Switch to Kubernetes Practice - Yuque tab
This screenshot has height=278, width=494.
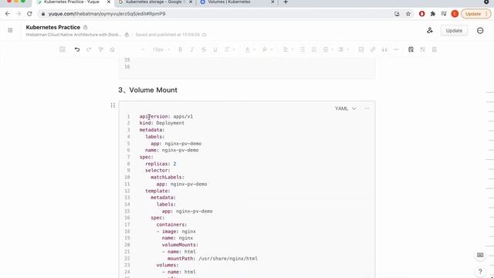(x=71, y=2)
